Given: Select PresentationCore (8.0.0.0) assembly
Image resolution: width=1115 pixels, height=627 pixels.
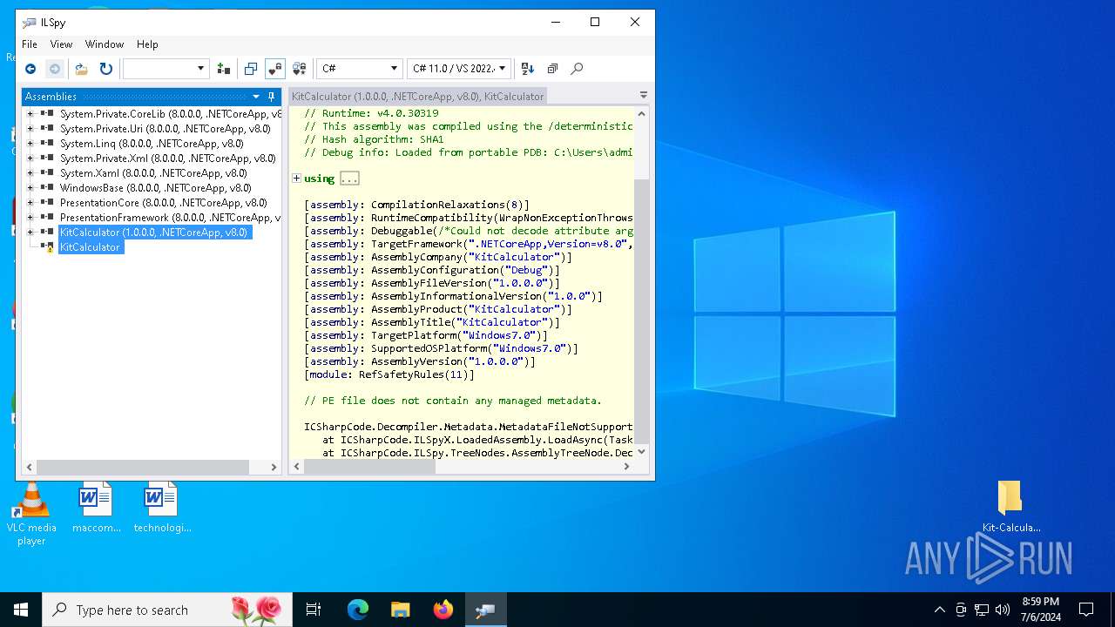Looking at the screenshot, I should (163, 203).
